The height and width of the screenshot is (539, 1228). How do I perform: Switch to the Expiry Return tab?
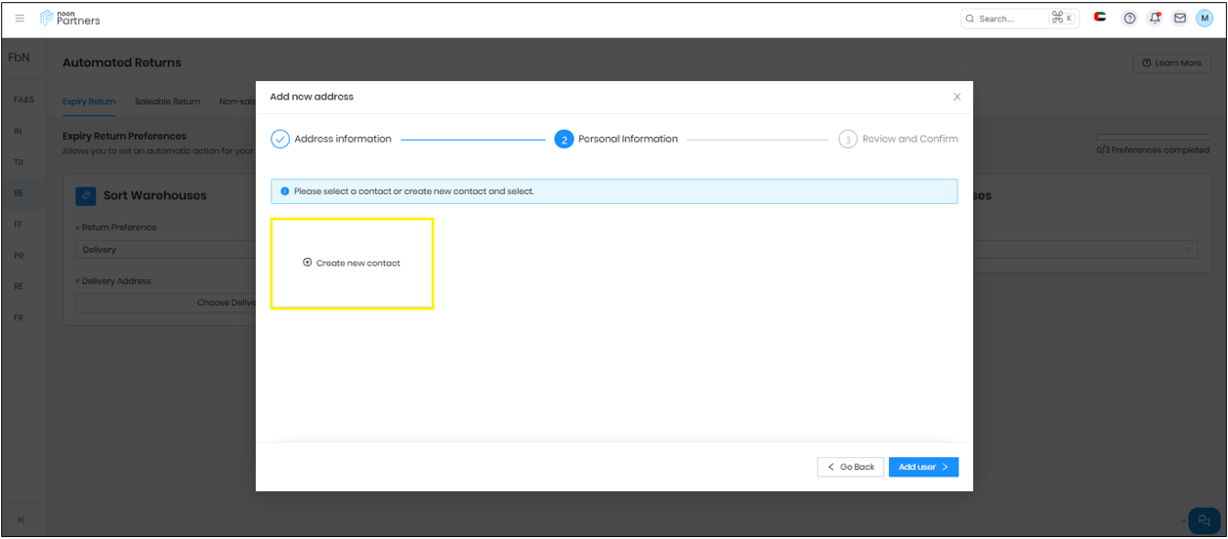(89, 102)
